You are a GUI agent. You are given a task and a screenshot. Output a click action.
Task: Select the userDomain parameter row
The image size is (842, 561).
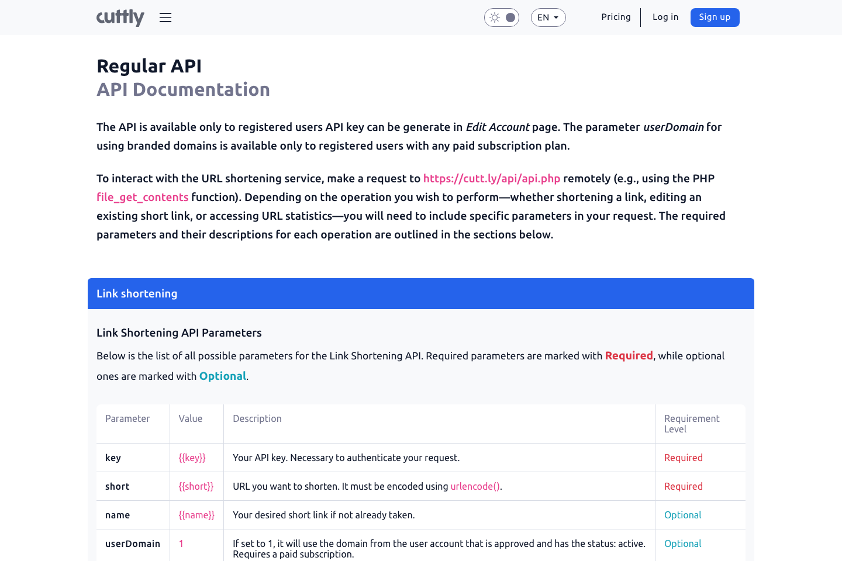(133, 543)
